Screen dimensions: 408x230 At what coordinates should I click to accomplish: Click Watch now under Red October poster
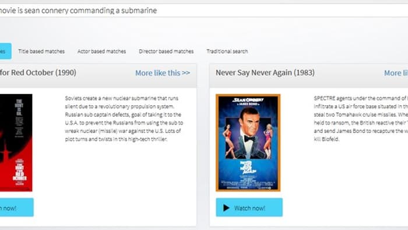17,208
